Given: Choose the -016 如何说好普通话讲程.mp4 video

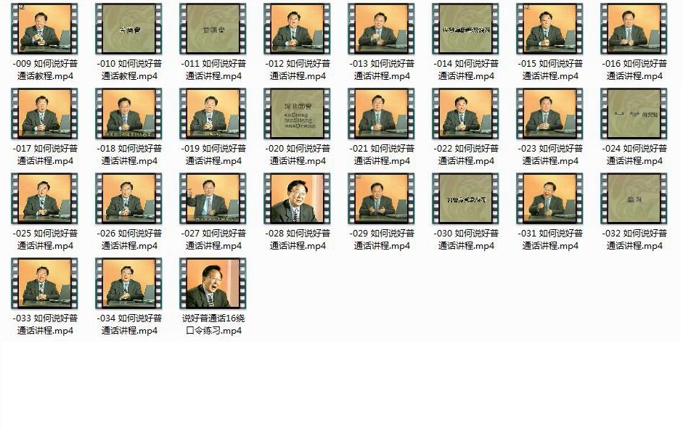Looking at the screenshot, I should click(x=634, y=29).
